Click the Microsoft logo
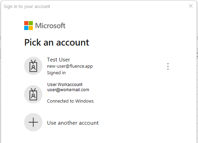This screenshot has height=143, width=198. (x=45, y=26)
